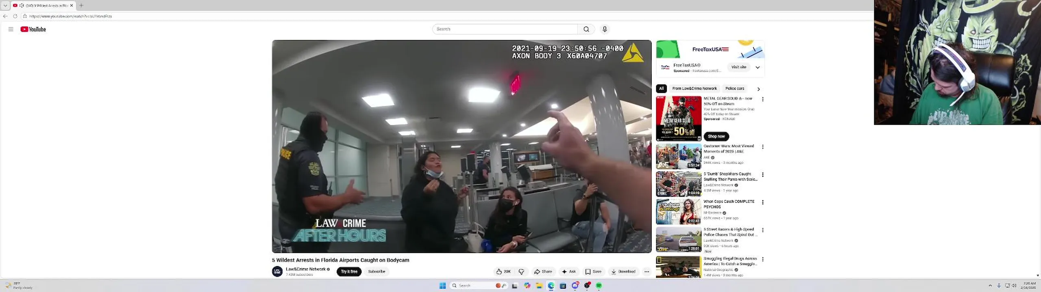Open 'Smuggling Illegal Drugs Across America' title
1041x292 pixels.
730,261
